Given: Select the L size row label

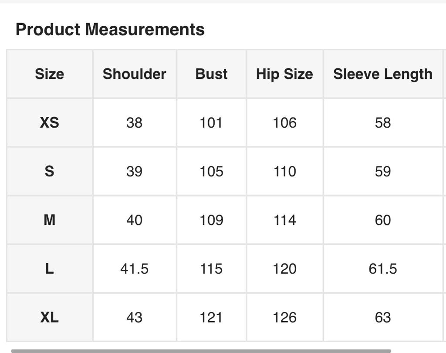Looking at the screenshot, I should pyautogui.click(x=50, y=269).
